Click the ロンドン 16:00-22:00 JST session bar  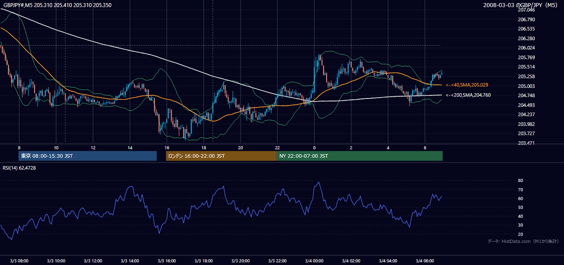pos(221,156)
